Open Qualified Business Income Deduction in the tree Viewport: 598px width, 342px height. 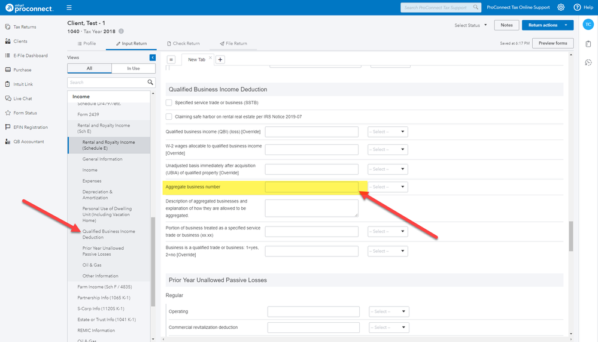click(x=109, y=234)
